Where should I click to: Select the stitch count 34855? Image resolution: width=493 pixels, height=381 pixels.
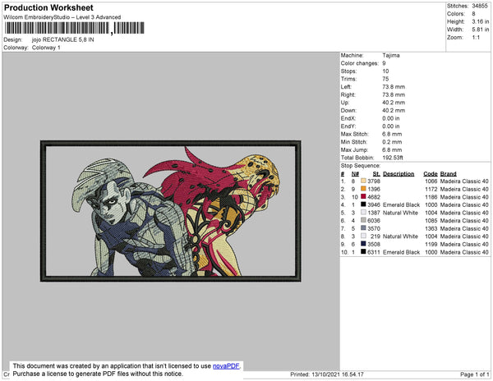tap(480, 6)
